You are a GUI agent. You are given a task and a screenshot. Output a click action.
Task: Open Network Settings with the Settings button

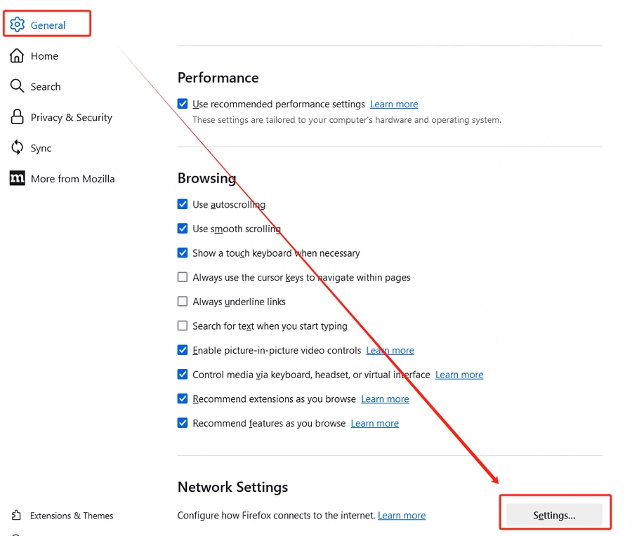point(554,516)
